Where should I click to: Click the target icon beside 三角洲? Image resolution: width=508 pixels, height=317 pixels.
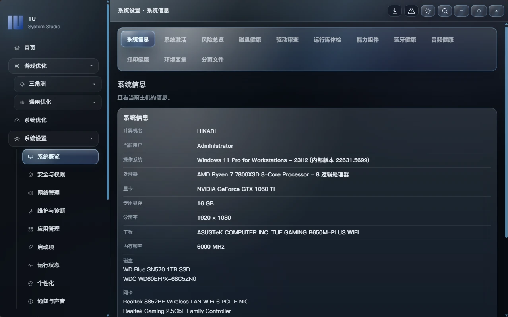[22, 84]
